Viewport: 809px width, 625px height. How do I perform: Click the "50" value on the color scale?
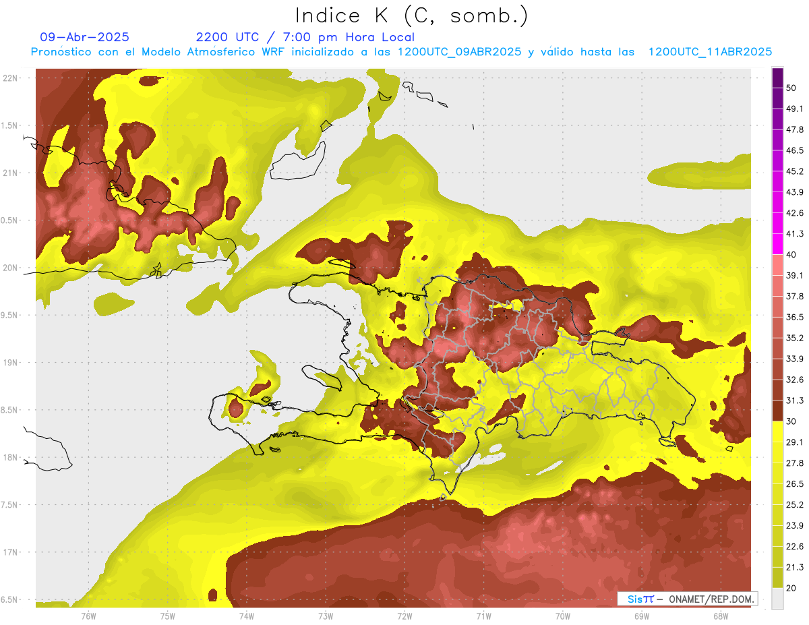791,88
